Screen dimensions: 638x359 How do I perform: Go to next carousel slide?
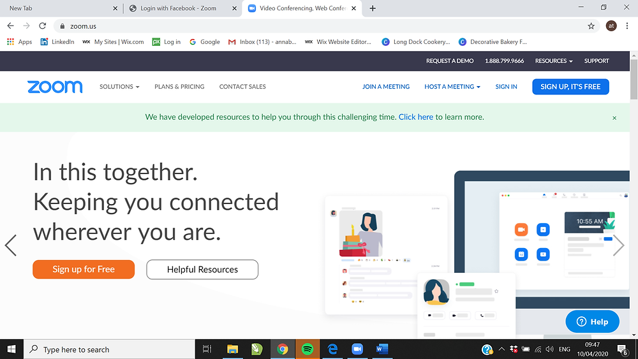[x=618, y=245]
